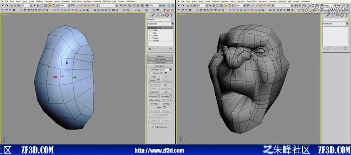This screenshot has width=351, height=155.
Task: Select the Move tool in the left window toolbar
Action: point(50,5)
